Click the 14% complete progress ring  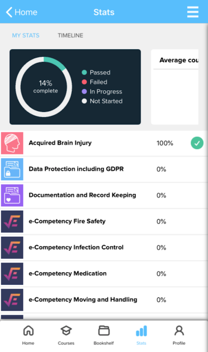point(44,87)
